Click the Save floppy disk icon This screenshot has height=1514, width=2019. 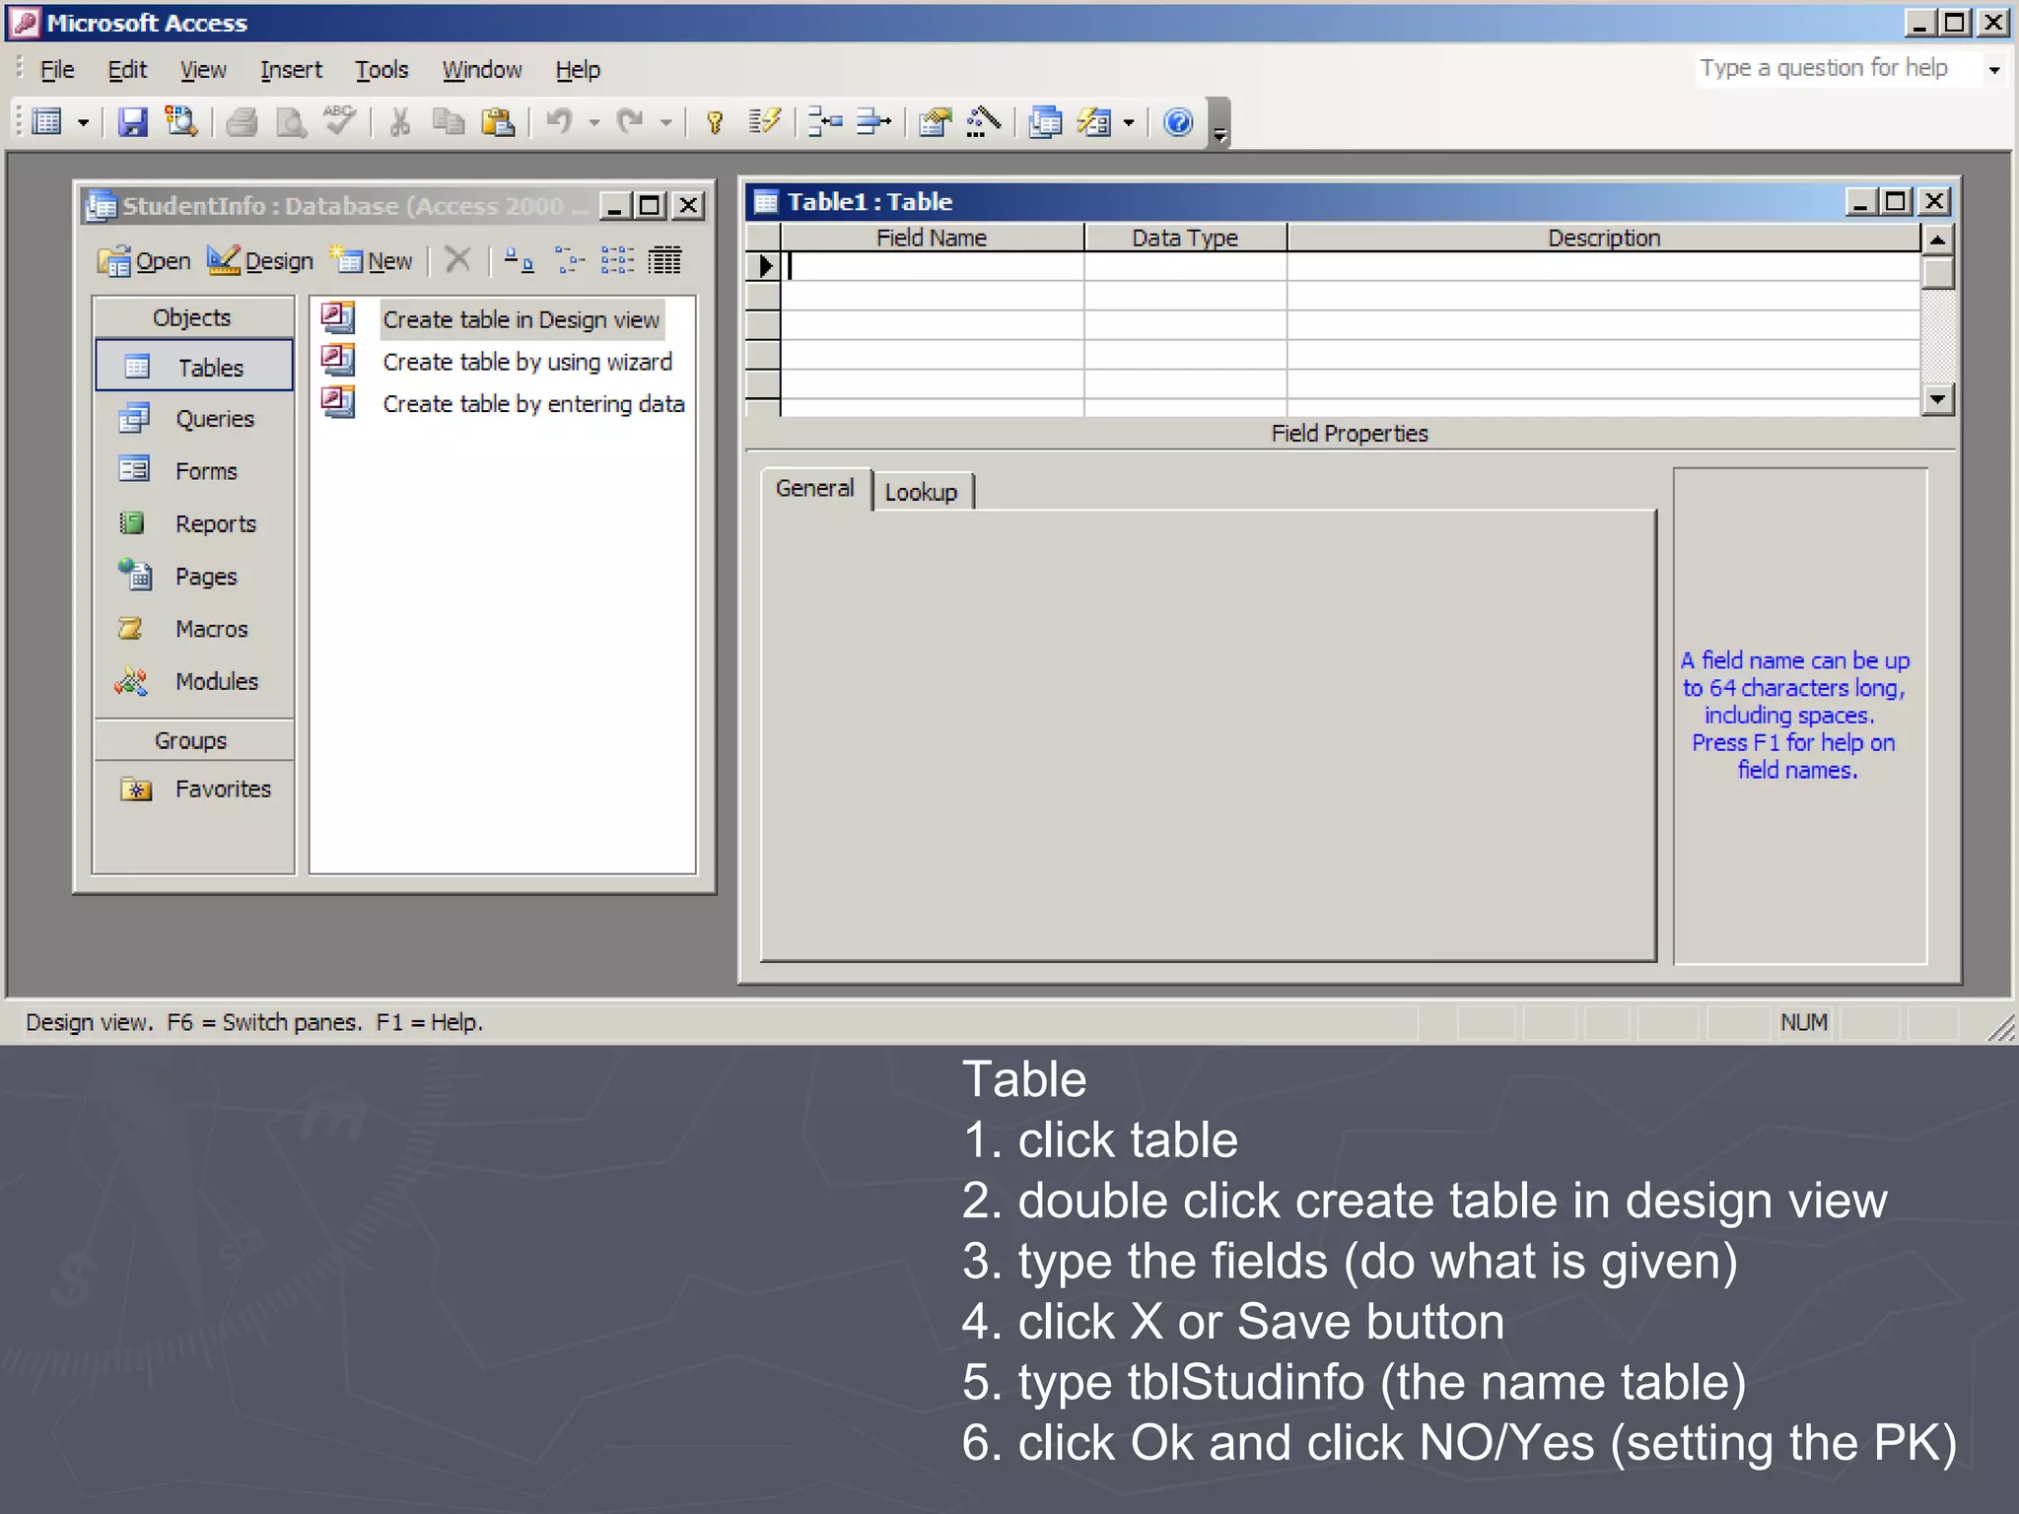[132, 122]
